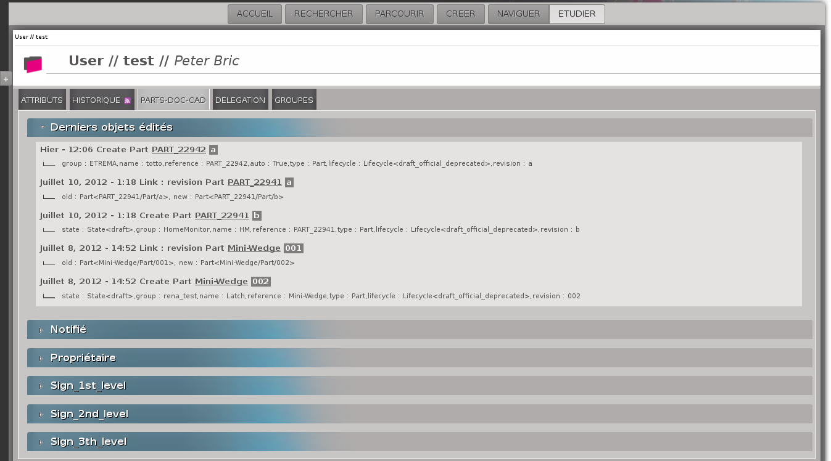Viewport: 831px width, 461px height.
Task: Click the 'User // test' breadcrumb text
Action: pos(31,37)
